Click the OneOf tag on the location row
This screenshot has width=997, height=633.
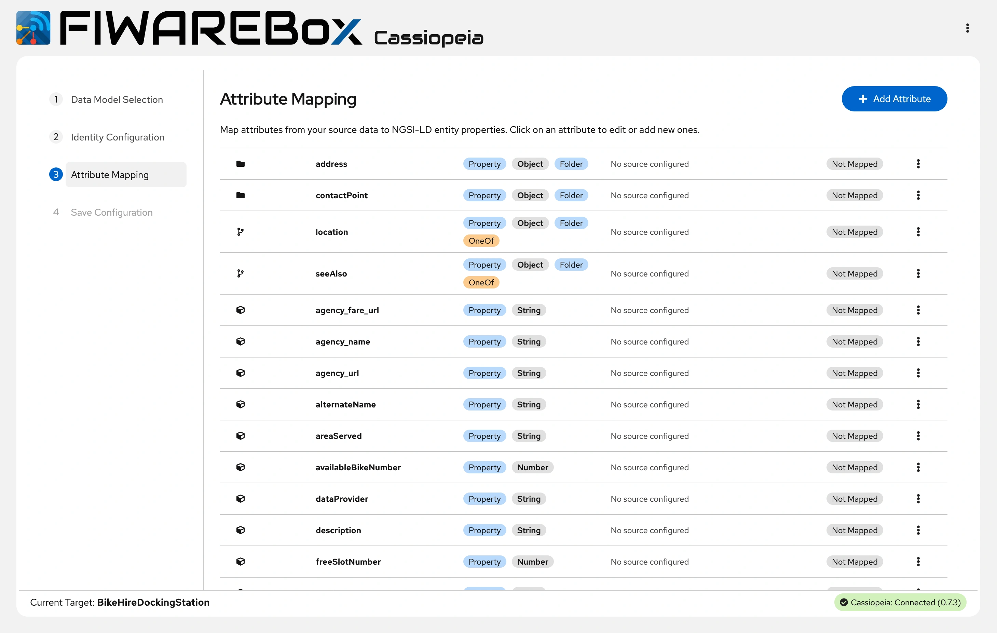[481, 241]
